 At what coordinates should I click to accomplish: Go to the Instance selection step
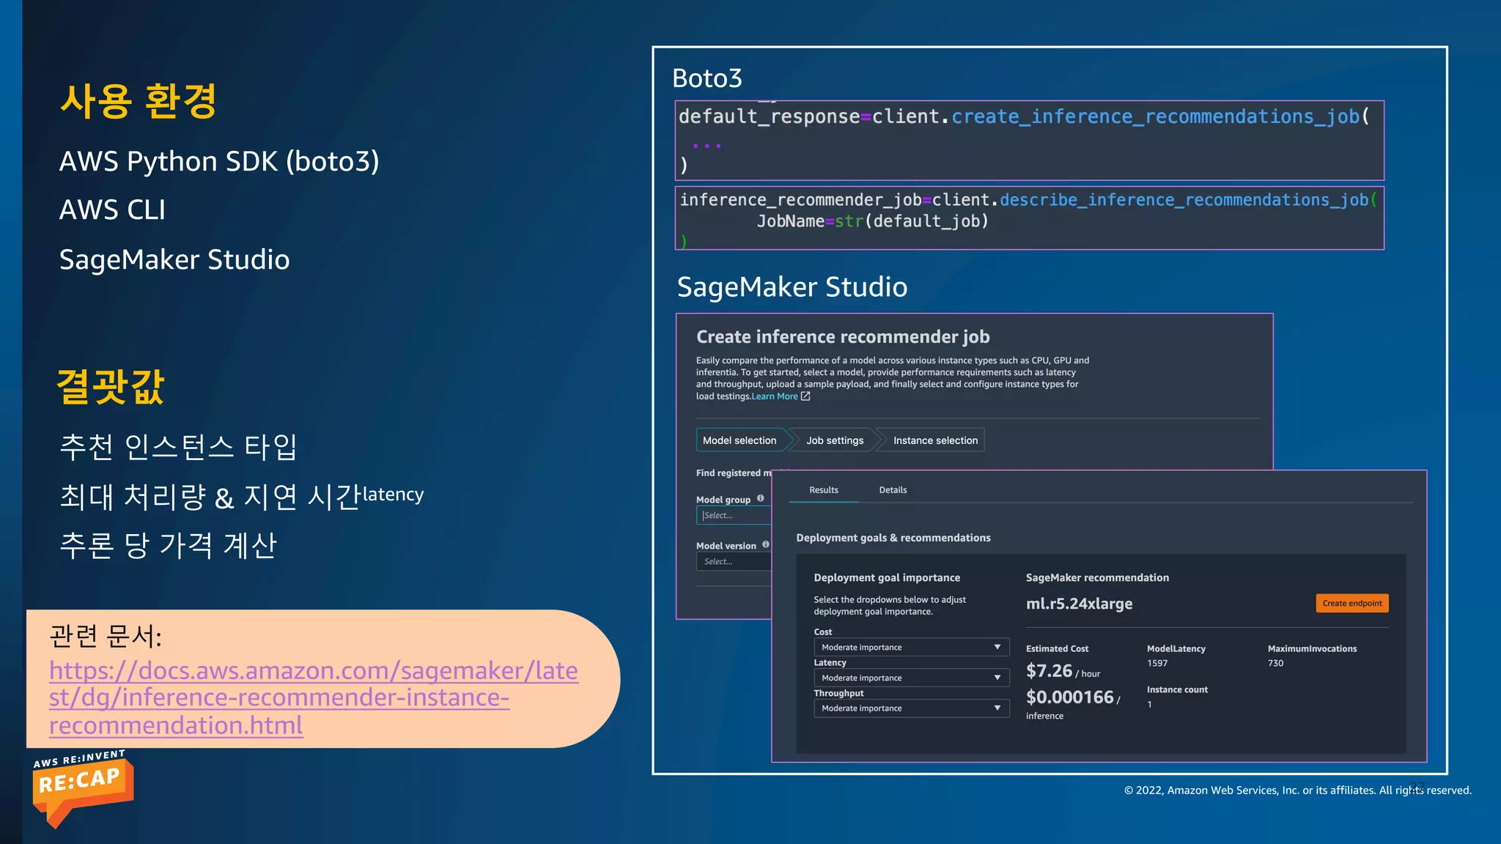935,440
